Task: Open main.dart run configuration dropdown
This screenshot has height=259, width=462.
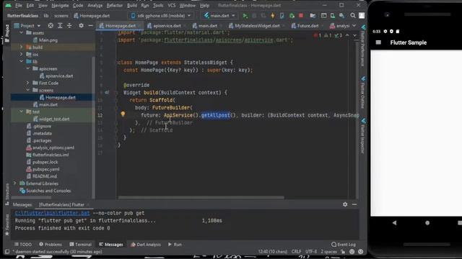Action: [x=220, y=16]
